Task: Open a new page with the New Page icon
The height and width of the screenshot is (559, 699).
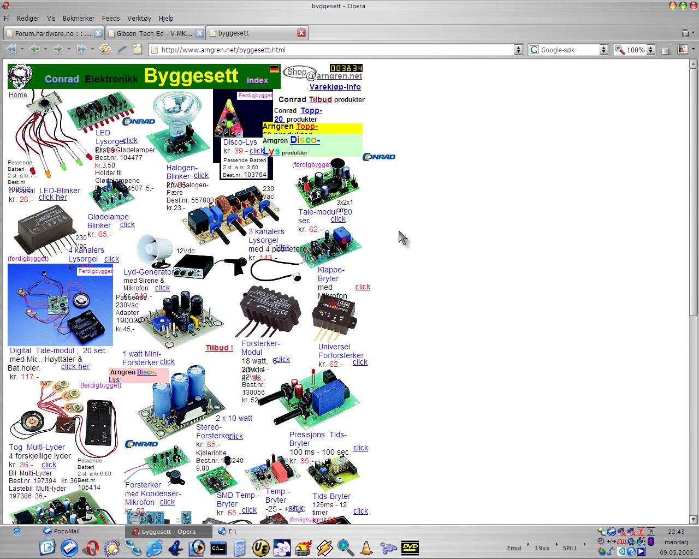Action: tap(138, 49)
